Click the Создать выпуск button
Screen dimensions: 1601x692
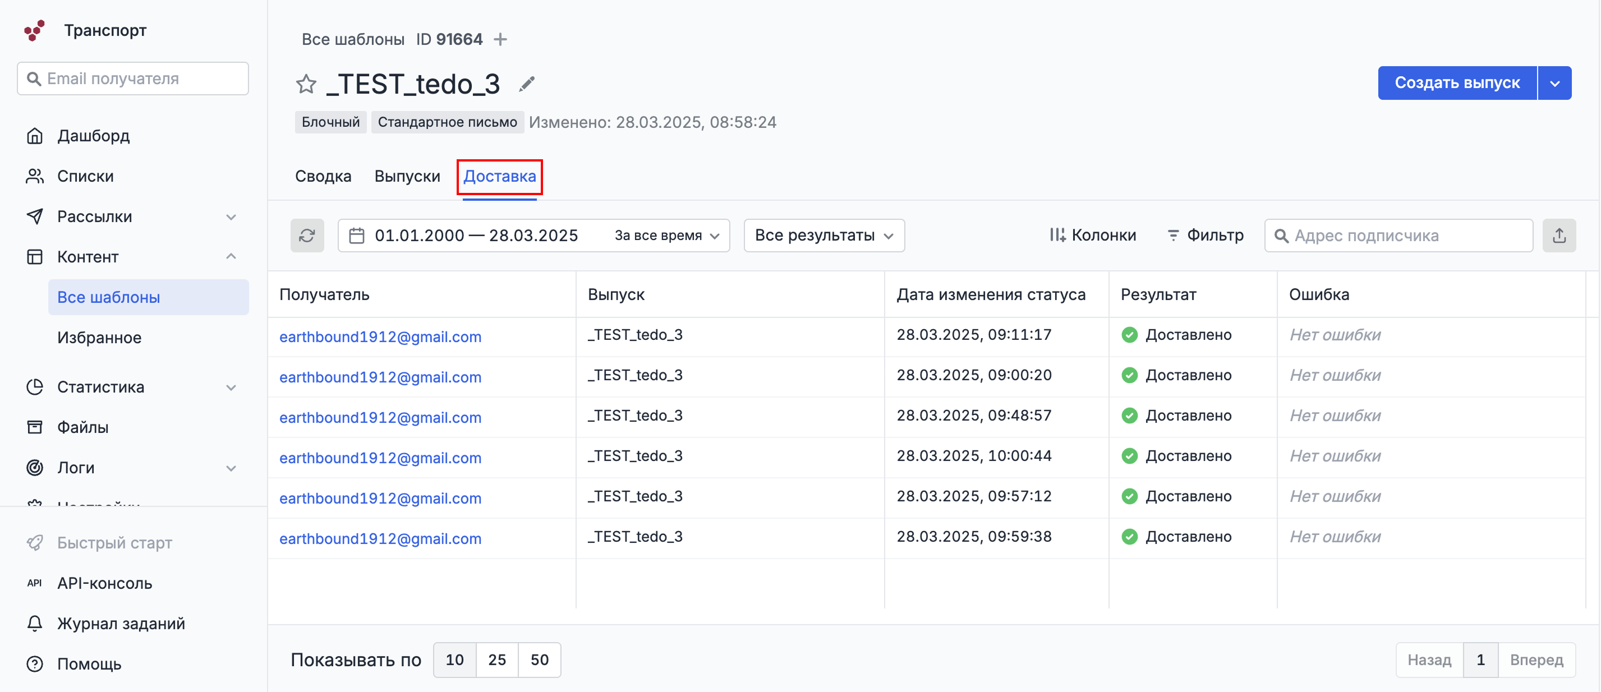1456,83
